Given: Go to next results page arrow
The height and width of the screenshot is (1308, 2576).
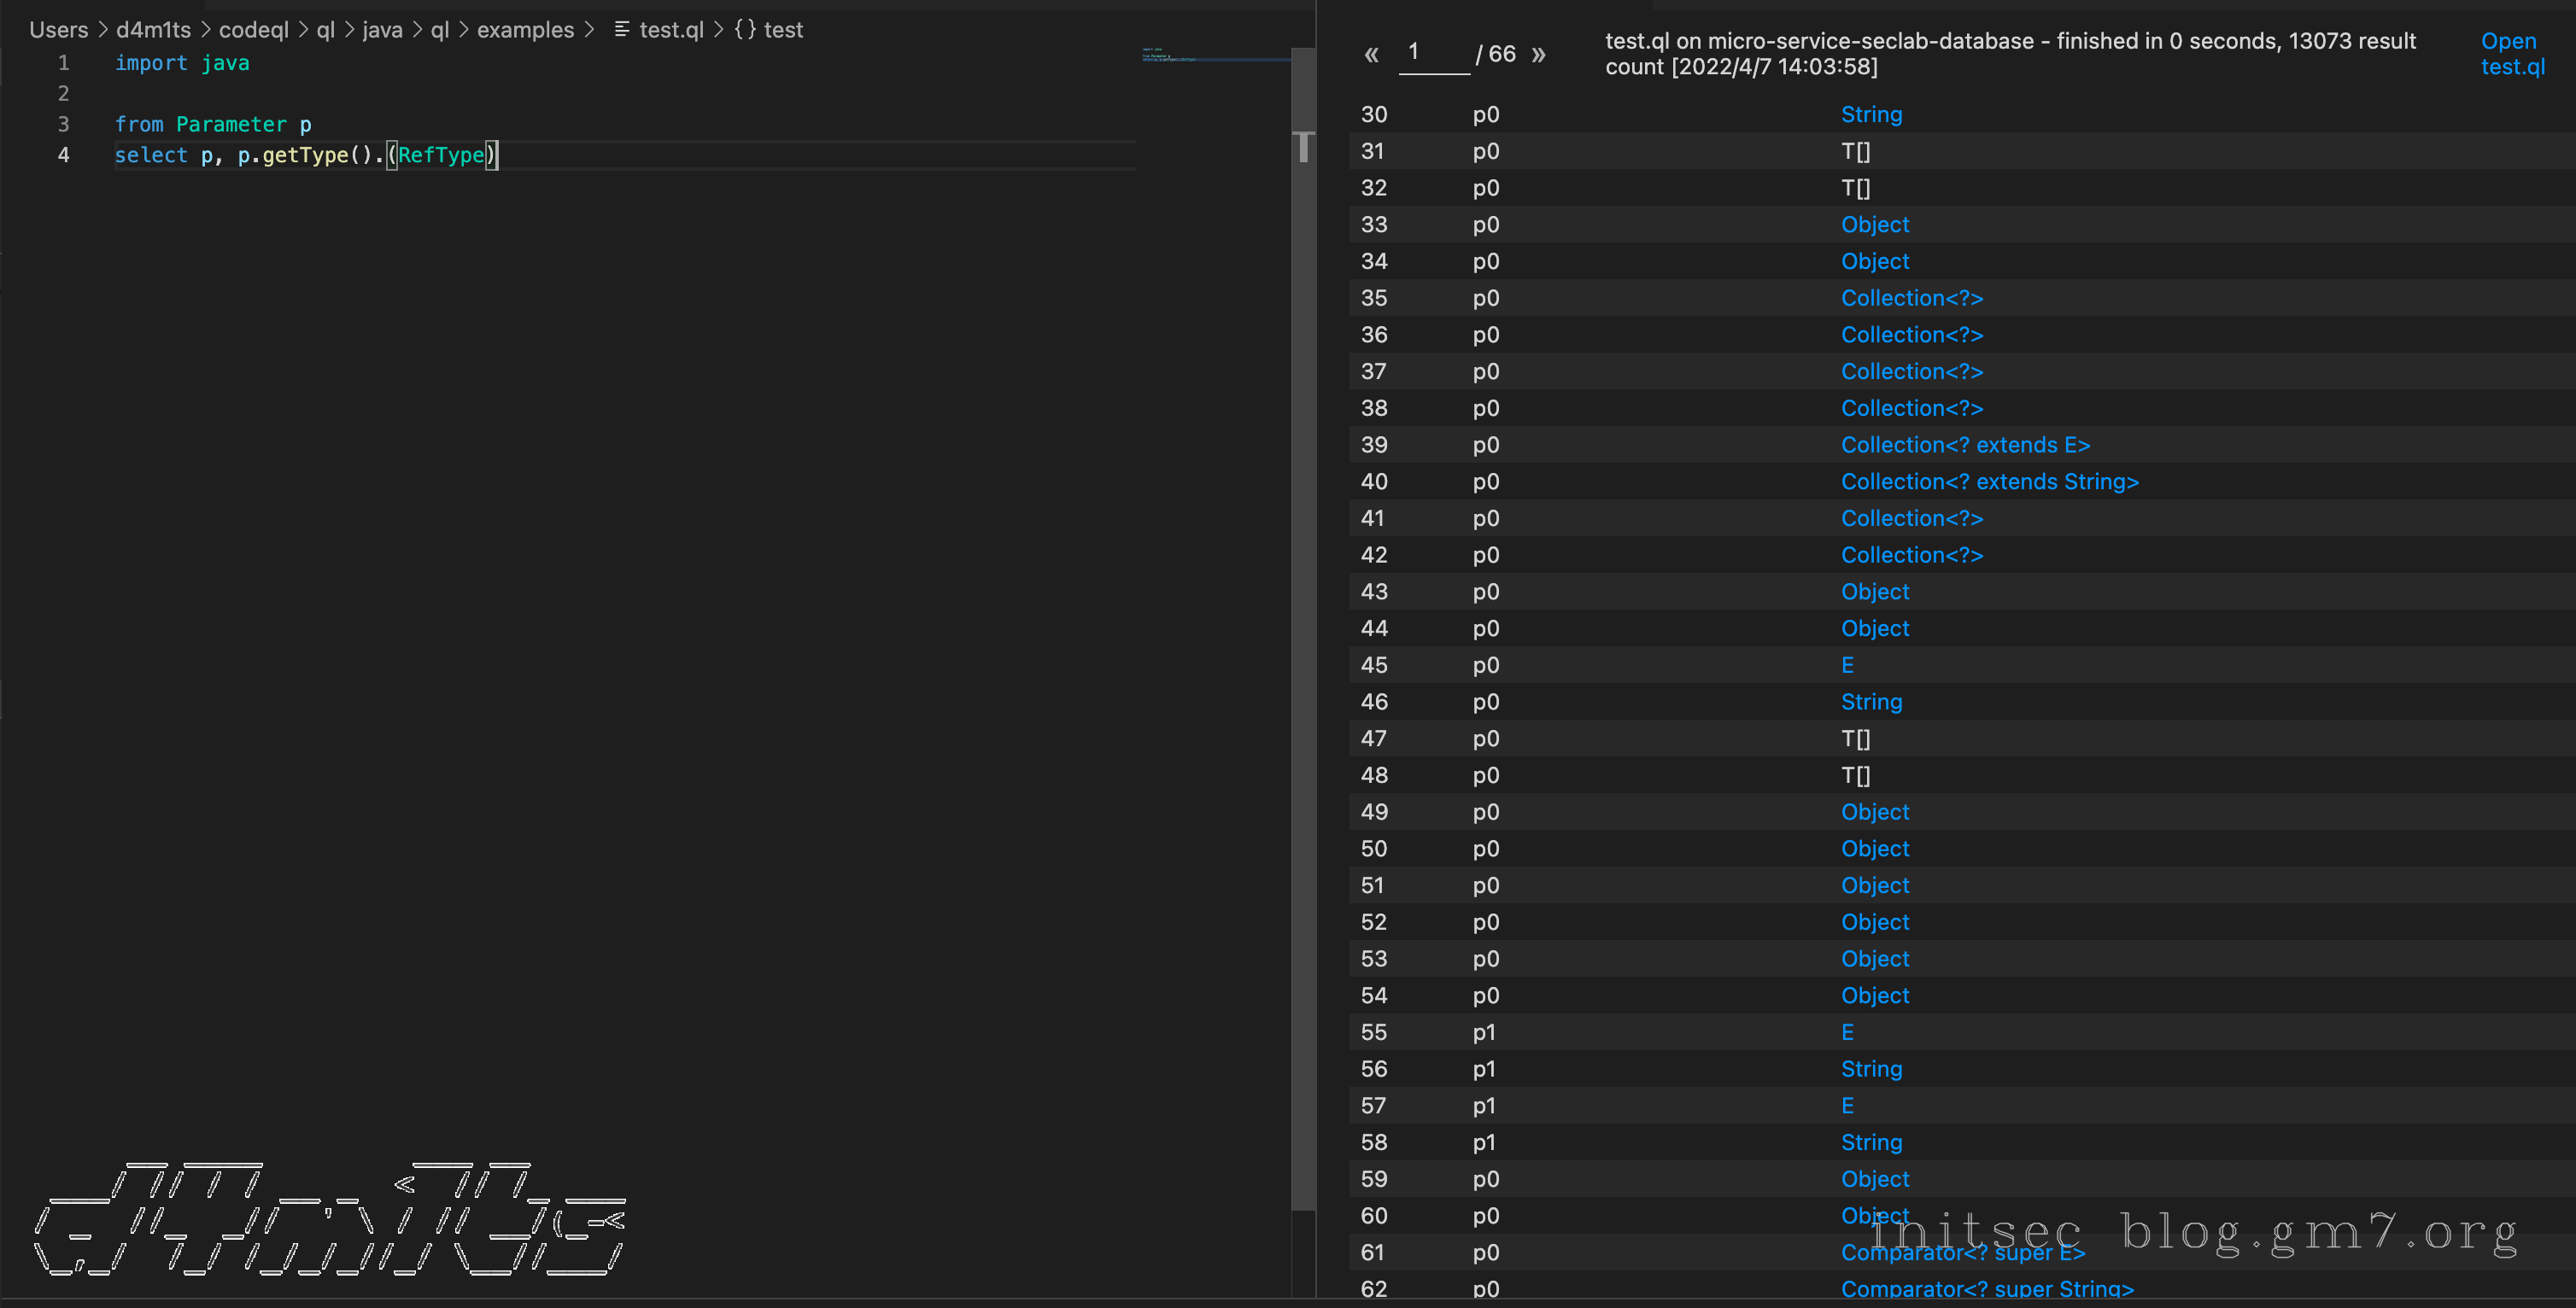Looking at the screenshot, I should (x=1538, y=54).
